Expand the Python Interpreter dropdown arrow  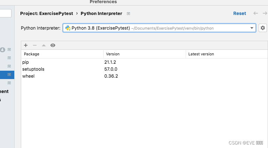tap(252, 28)
